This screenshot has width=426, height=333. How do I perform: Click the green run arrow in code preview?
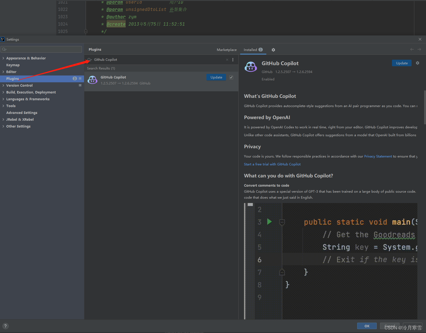(269, 222)
